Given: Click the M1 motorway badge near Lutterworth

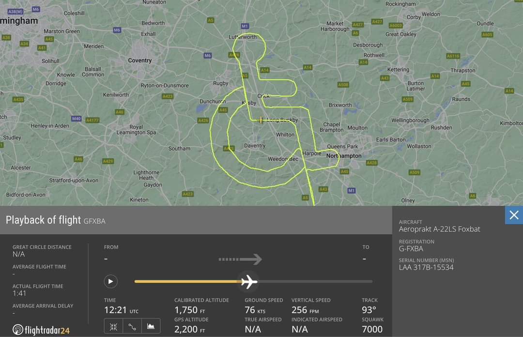Looking at the screenshot, I should click(245, 26).
